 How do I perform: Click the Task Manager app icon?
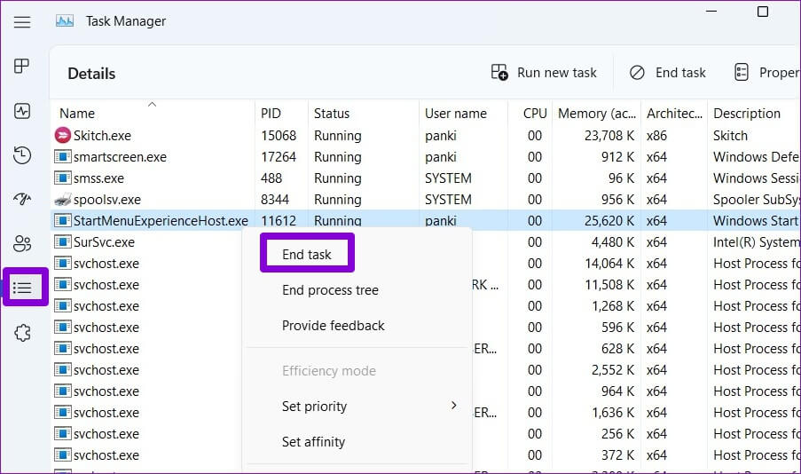(65, 21)
